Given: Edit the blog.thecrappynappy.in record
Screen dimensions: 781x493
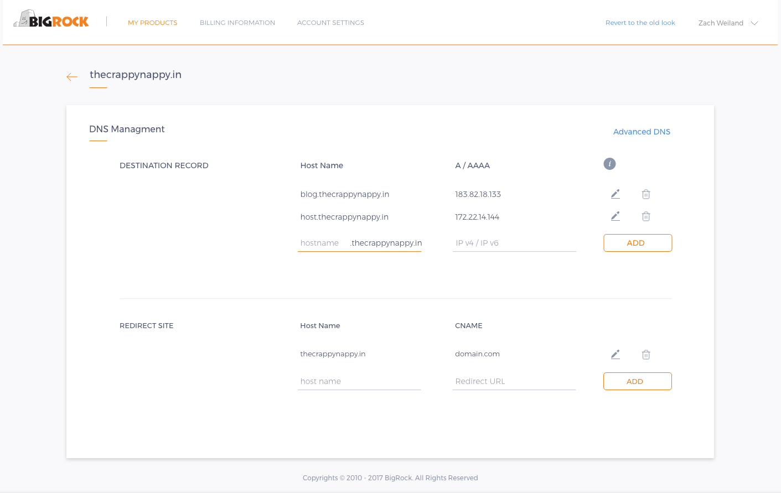Looking at the screenshot, I should [x=615, y=194].
